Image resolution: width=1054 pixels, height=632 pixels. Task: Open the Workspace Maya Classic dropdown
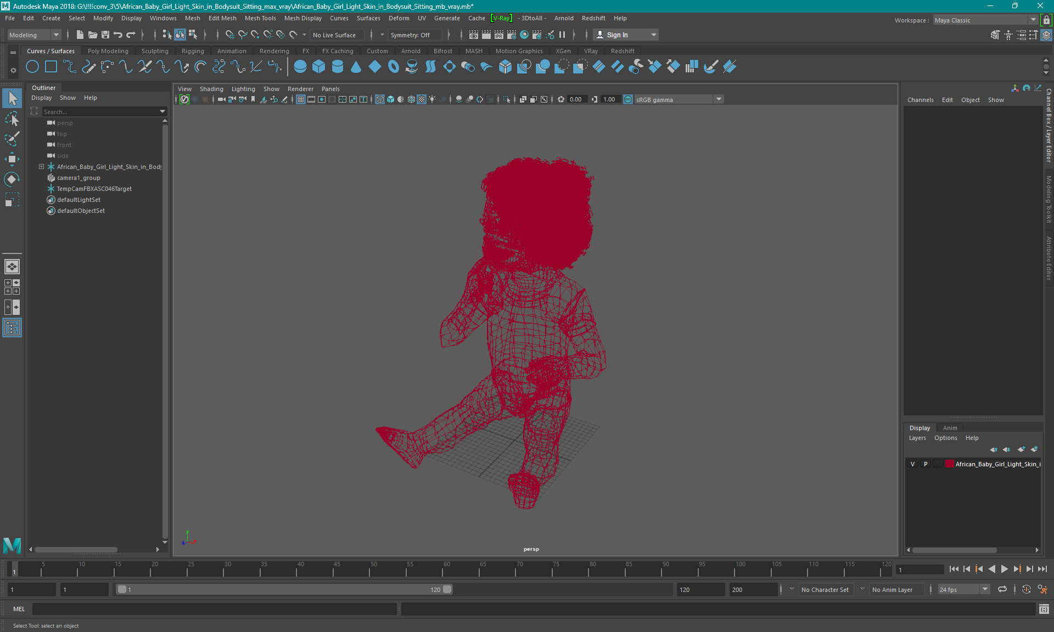tap(985, 20)
